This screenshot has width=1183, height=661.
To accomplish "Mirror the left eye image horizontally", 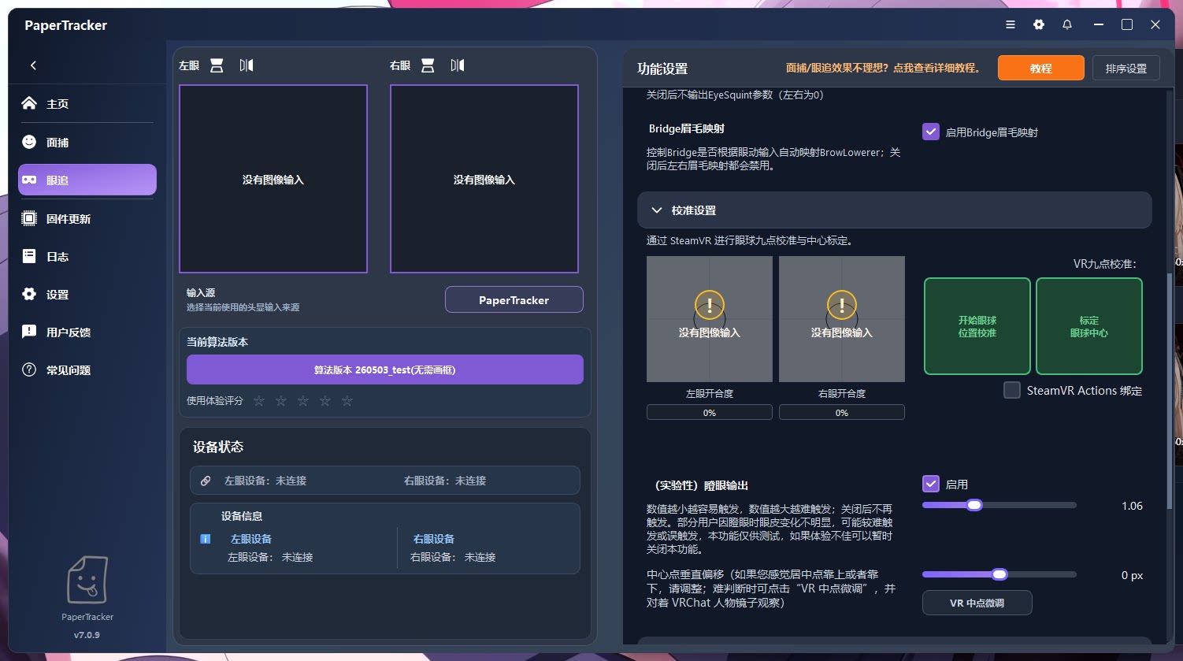I will 247,65.
